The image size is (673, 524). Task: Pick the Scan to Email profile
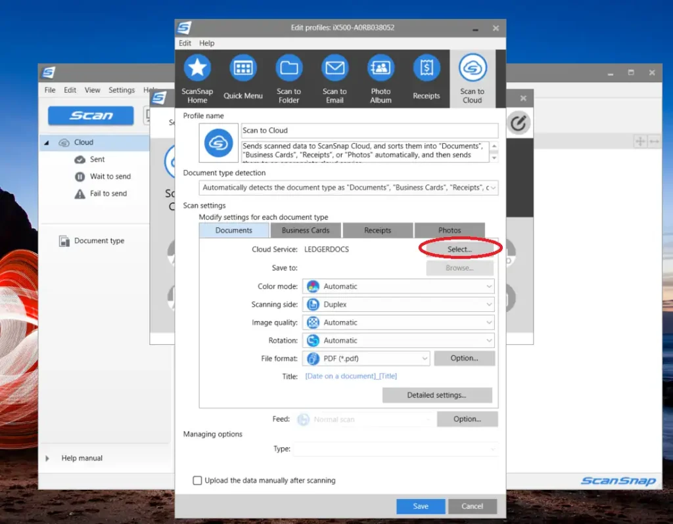pos(335,79)
